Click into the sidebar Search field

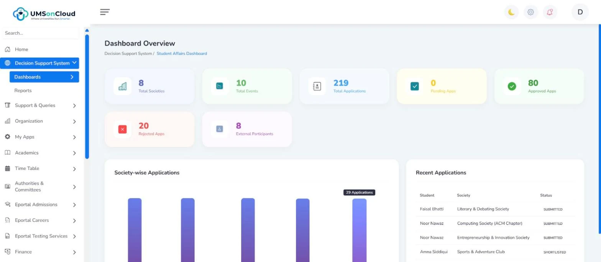tap(41, 33)
